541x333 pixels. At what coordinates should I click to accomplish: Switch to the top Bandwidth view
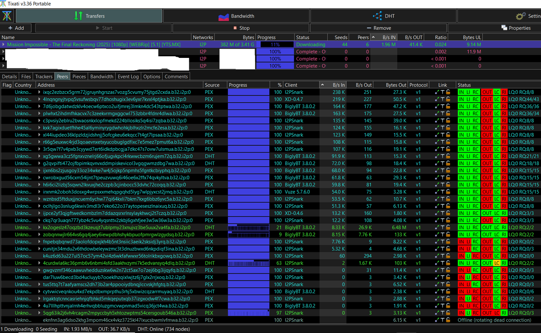click(x=236, y=16)
